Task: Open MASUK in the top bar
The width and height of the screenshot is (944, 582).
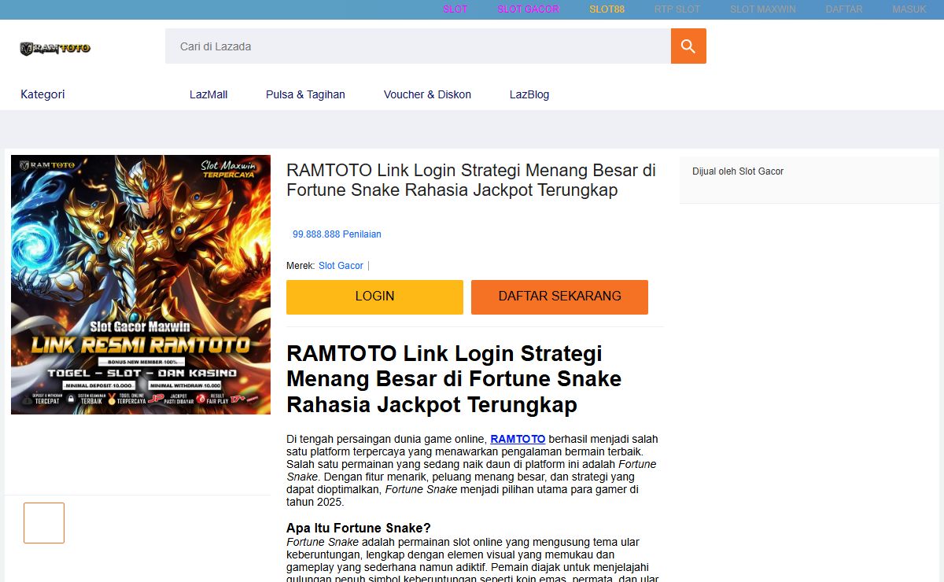Action: (909, 9)
